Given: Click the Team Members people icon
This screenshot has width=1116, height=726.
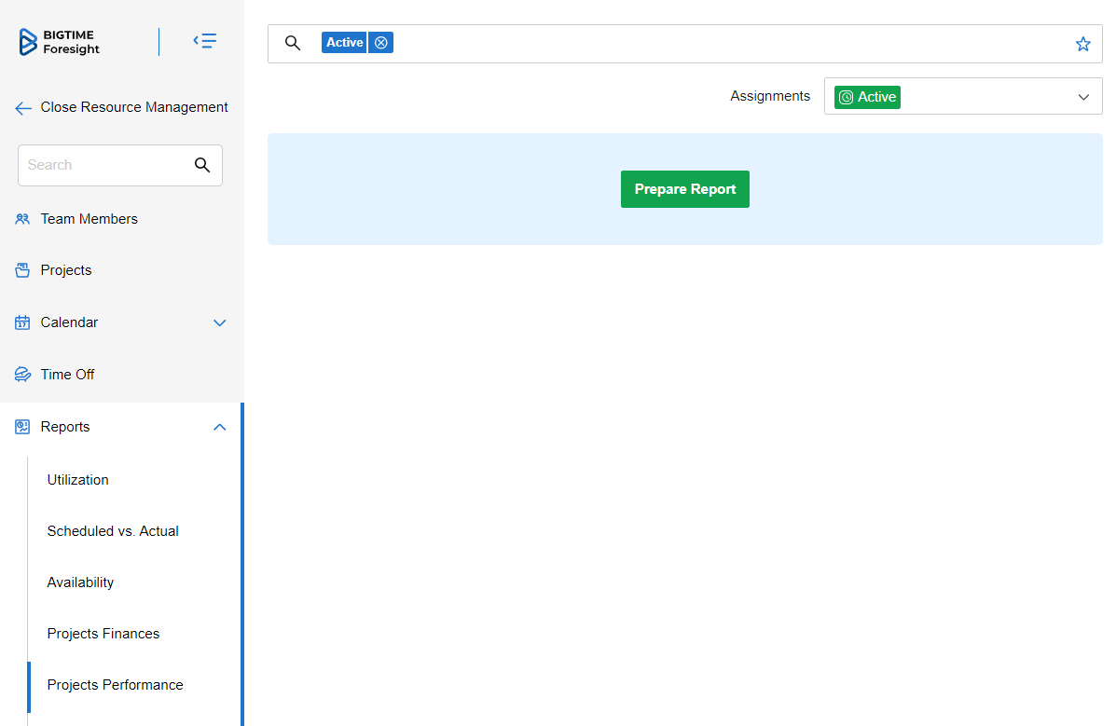Looking at the screenshot, I should (x=22, y=219).
